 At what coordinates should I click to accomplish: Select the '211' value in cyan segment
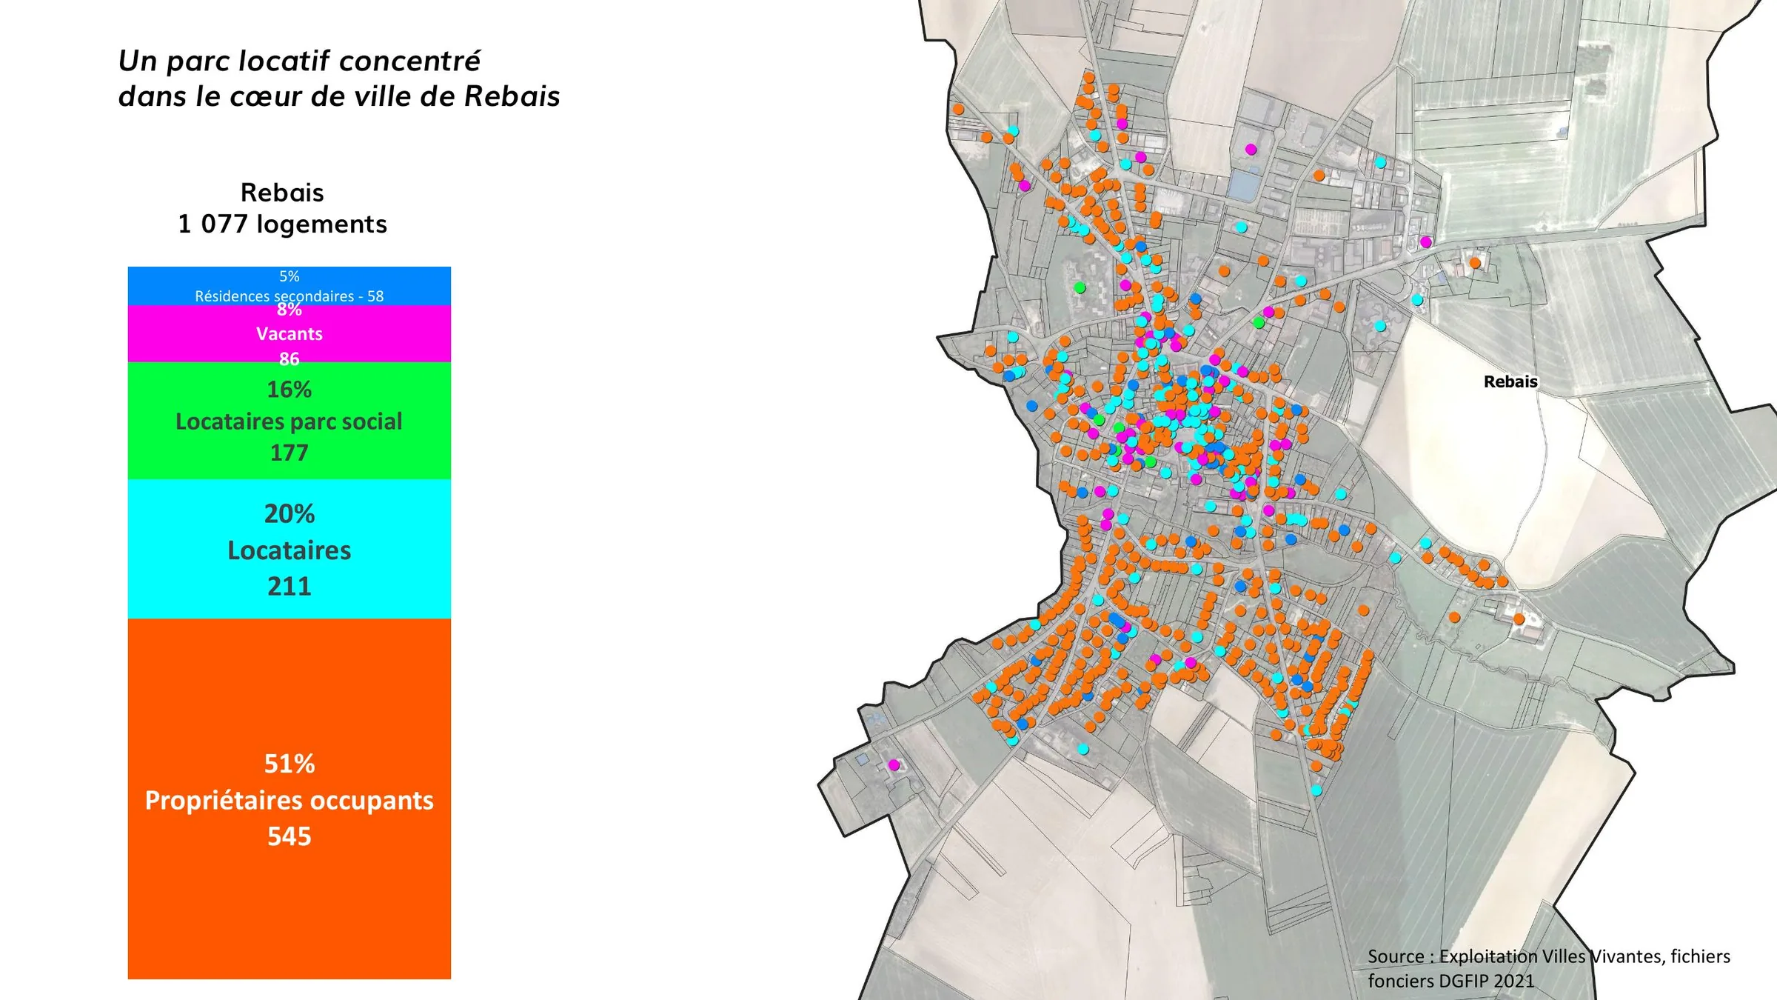[290, 586]
